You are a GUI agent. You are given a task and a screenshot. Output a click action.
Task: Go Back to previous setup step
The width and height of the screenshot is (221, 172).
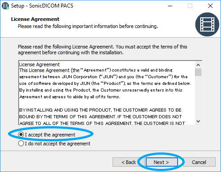128,162
